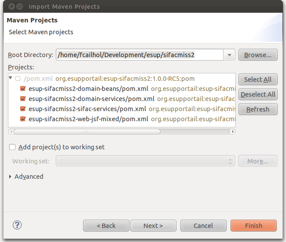Click the Browse... button
The width and height of the screenshot is (286, 242).
click(257, 55)
